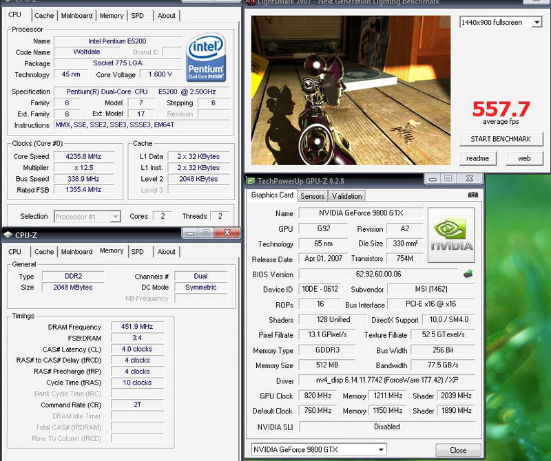
Task: Click the Subvendor MSI (1462) field
Action: coord(431,289)
